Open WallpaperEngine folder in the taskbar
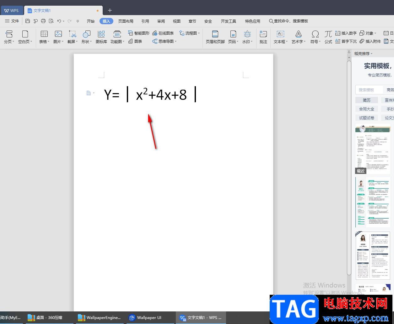Viewport: 394px width, 324px height. tap(100, 318)
